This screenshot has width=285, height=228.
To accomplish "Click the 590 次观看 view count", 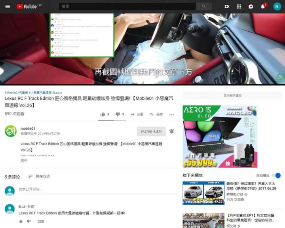I will tap(15, 114).
